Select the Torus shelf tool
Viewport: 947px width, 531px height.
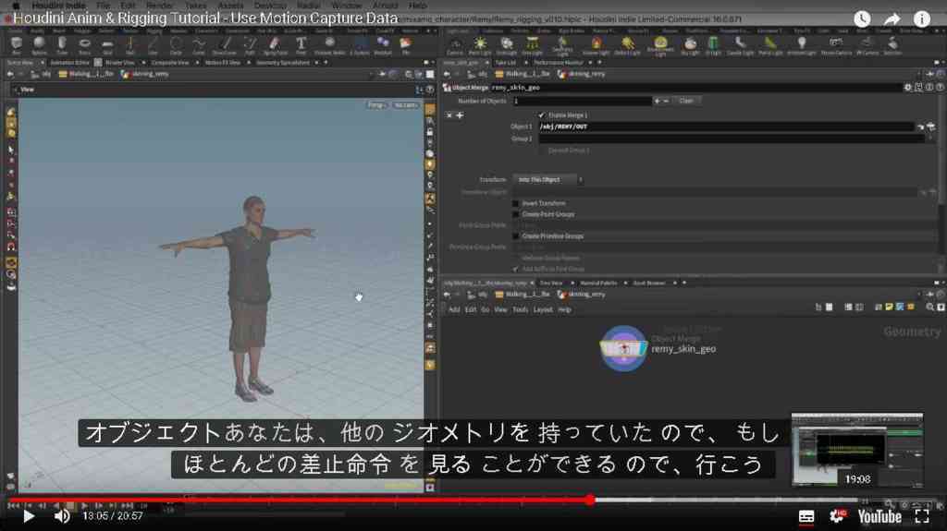tap(84, 45)
